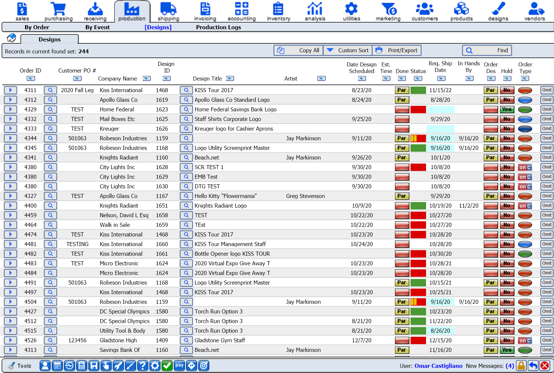Viewport: 554px width, 373px height.
Task: Toggle Hold to Yes for Home Federal order 4329
Action: [x=507, y=109]
